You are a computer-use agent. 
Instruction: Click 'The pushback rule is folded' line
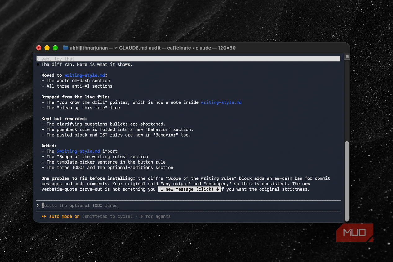pos(117,129)
